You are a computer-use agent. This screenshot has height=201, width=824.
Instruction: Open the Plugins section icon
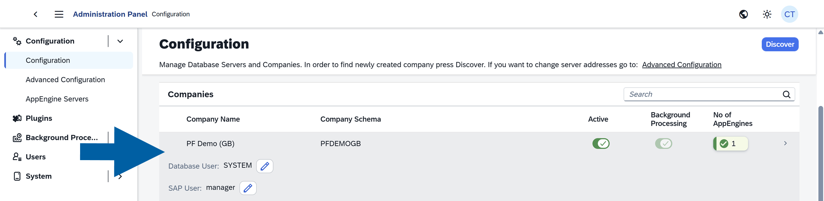(16, 118)
